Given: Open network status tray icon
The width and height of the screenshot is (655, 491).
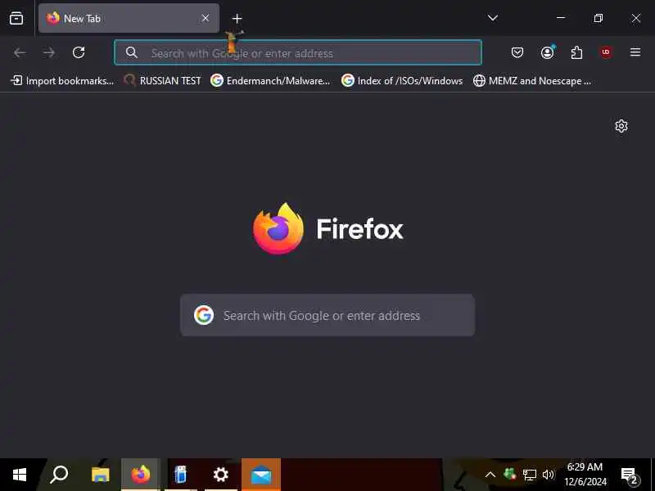Looking at the screenshot, I should click(529, 475).
